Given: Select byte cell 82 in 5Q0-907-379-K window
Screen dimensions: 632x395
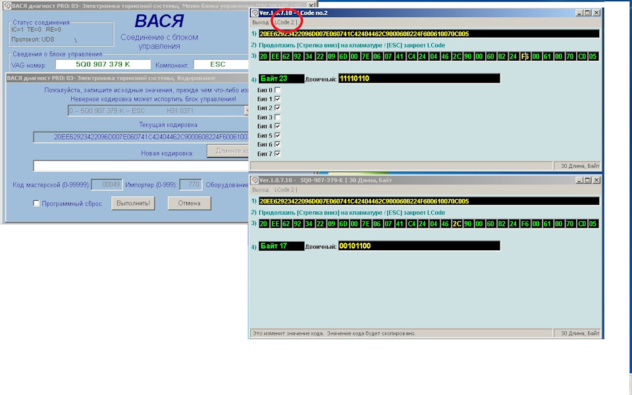Looking at the screenshot, I should [502, 224].
